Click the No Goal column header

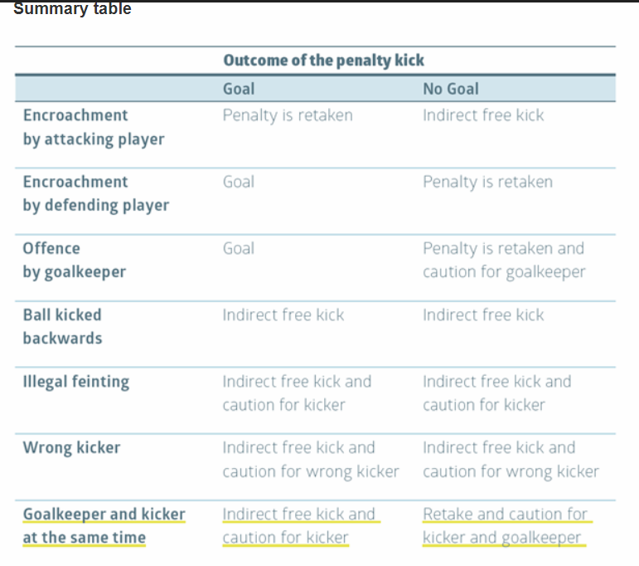[x=451, y=89]
